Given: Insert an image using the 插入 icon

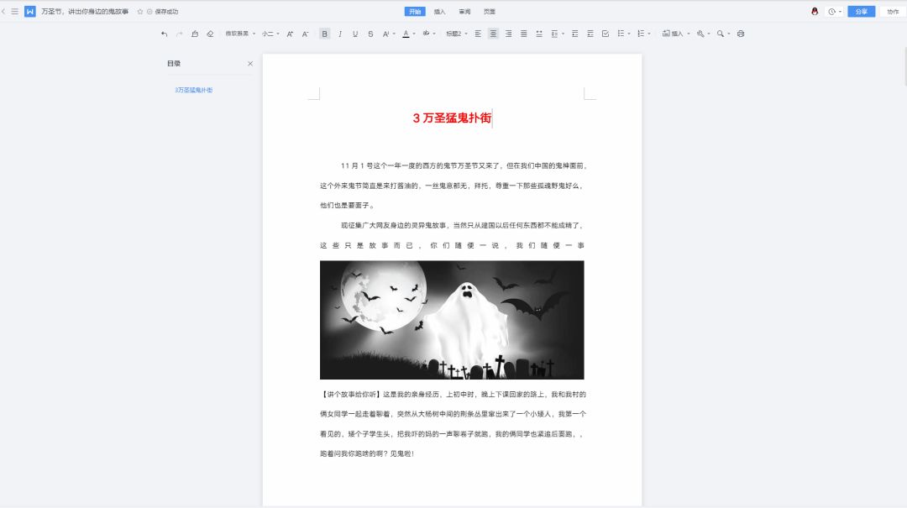Looking at the screenshot, I should point(674,34).
